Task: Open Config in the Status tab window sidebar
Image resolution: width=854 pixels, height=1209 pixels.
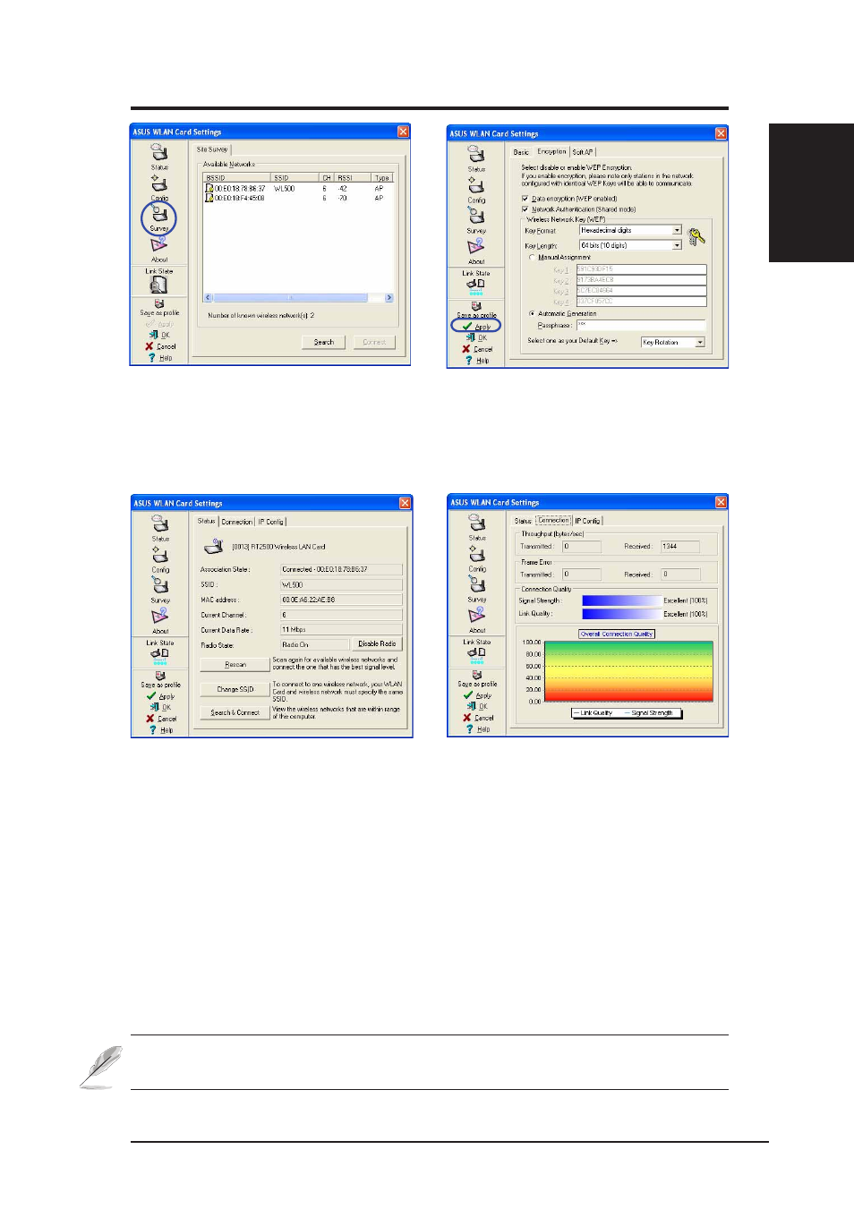Action: tap(160, 559)
